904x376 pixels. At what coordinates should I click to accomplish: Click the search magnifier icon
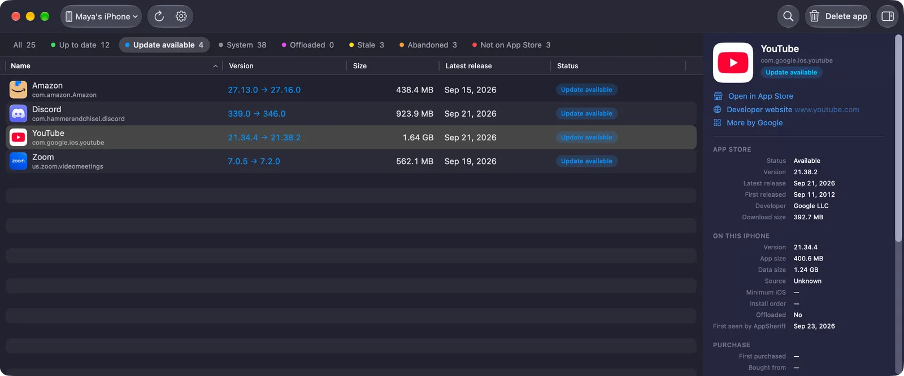click(x=788, y=16)
